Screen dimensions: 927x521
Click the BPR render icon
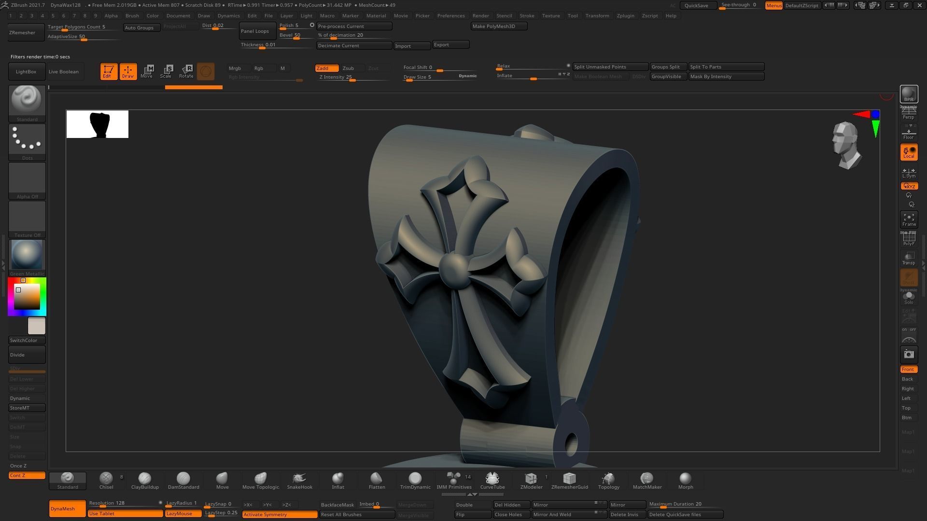coord(909,94)
